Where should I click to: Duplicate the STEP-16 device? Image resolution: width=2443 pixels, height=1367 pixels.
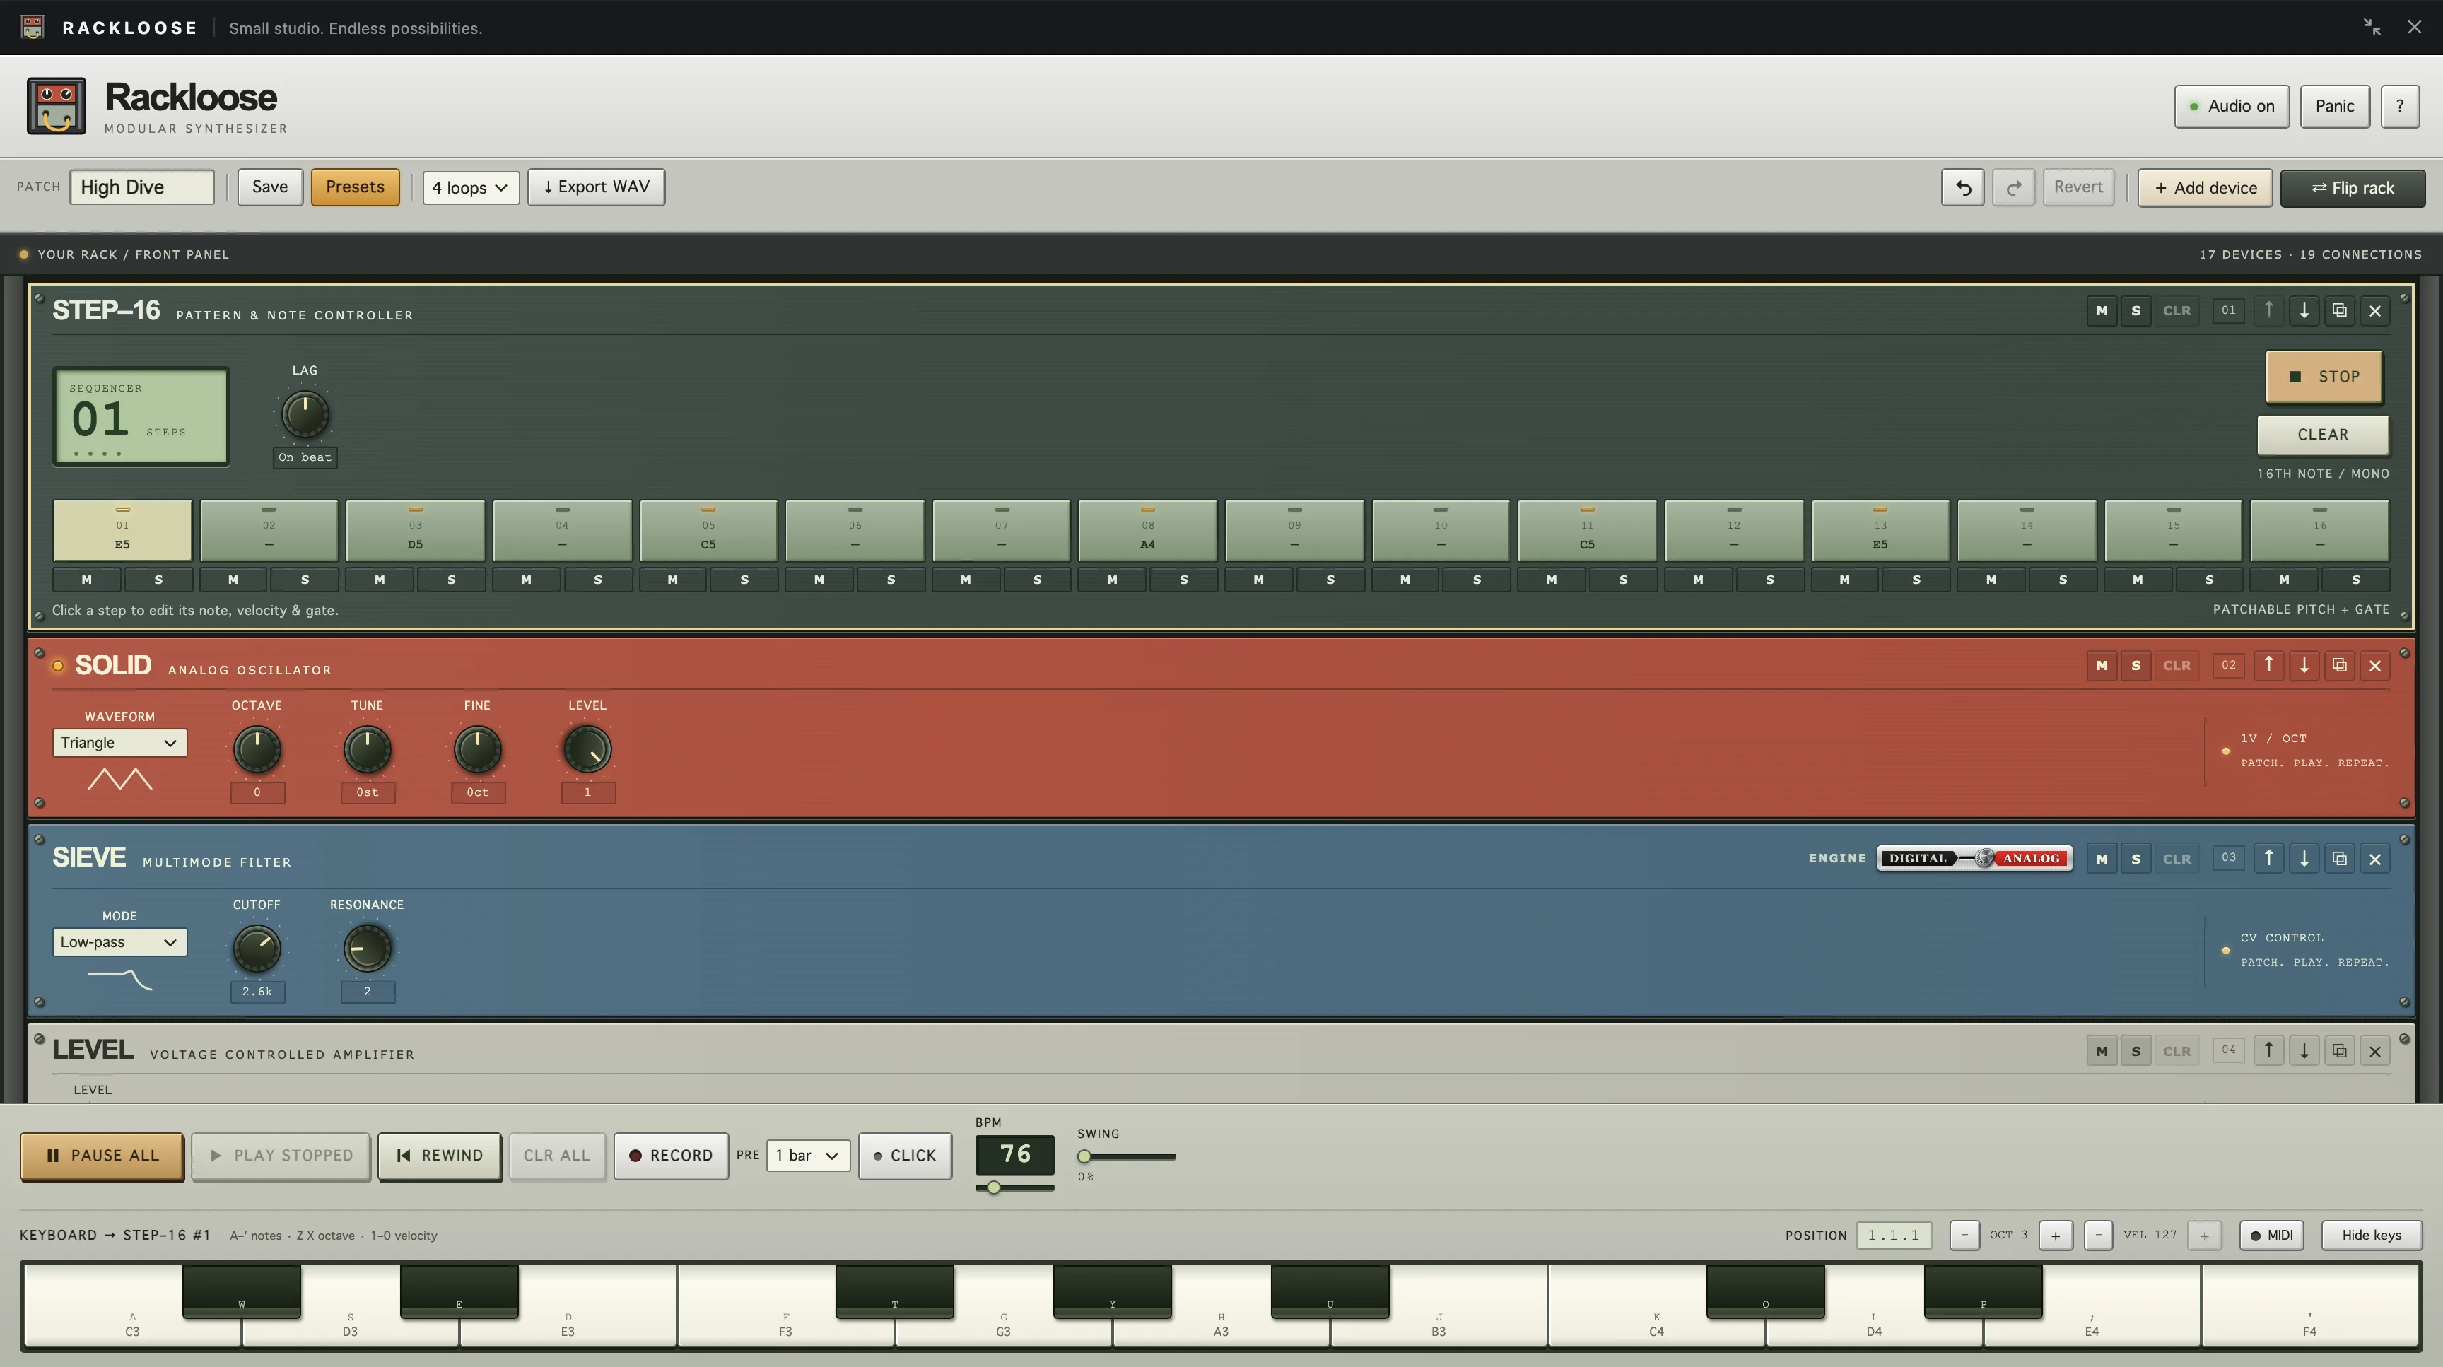(2340, 311)
